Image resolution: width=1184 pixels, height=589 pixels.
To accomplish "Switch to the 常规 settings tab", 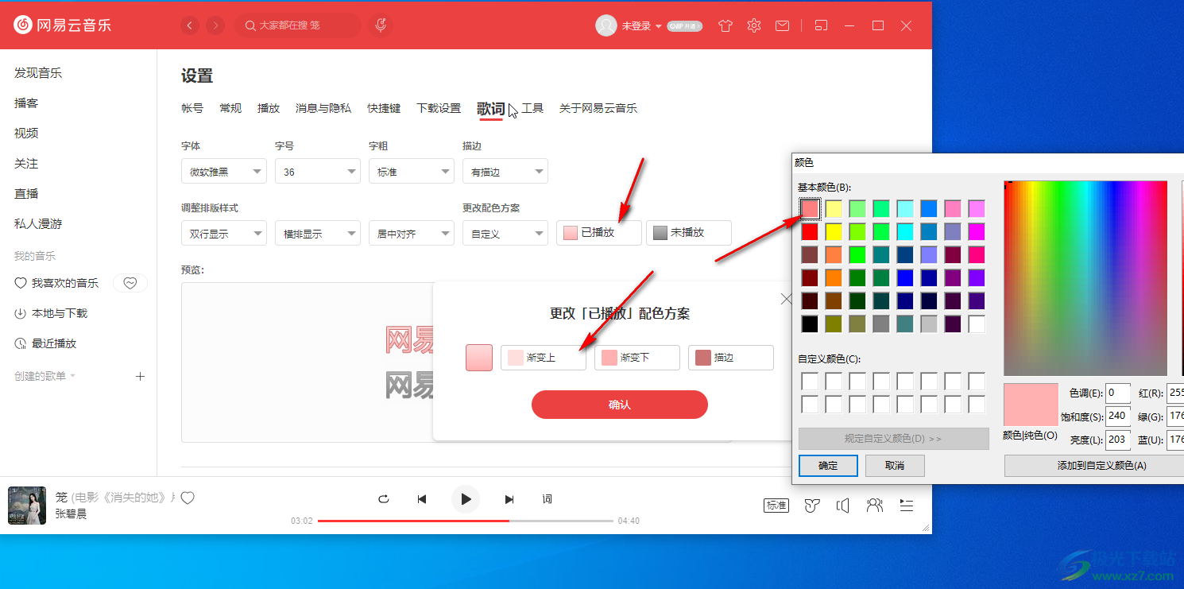I will point(230,108).
